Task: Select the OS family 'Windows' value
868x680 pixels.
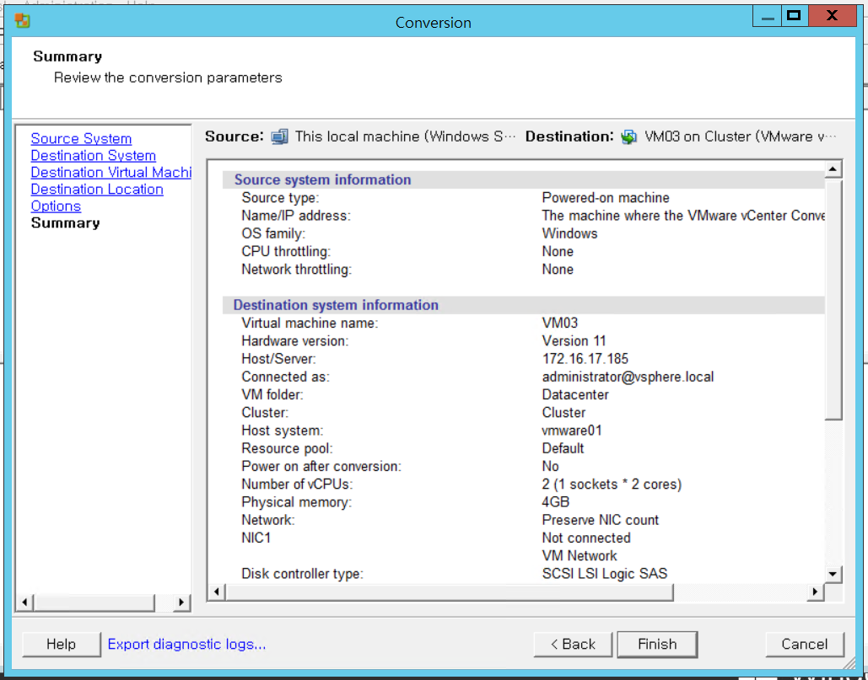Action: click(x=569, y=233)
